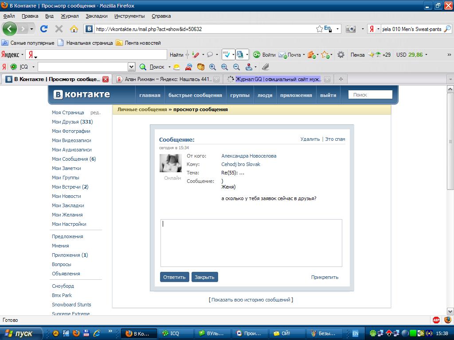Click the search magnifier in the search box
Viewport: 454px width, 340px height.
[x=447, y=29]
